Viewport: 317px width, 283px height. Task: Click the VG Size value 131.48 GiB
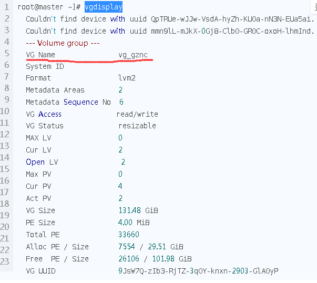(x=138, y=210)
